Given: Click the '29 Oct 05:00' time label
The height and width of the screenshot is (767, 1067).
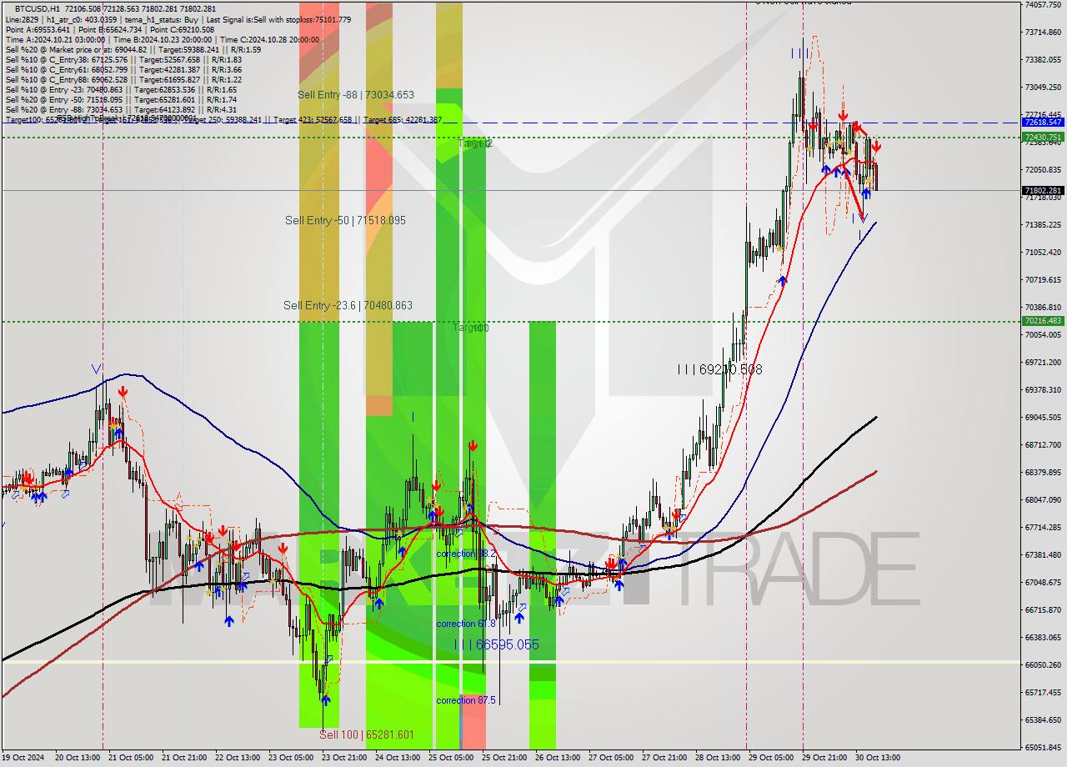Looking at the screenshot, I should point(771,758).
